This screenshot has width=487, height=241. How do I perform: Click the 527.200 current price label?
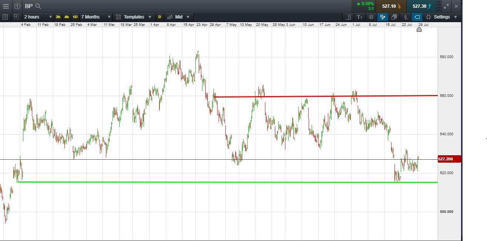(449, 159)
